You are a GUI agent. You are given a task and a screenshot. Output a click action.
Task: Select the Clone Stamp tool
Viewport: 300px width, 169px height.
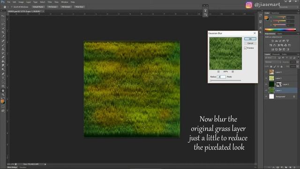(x=3, y=49)
